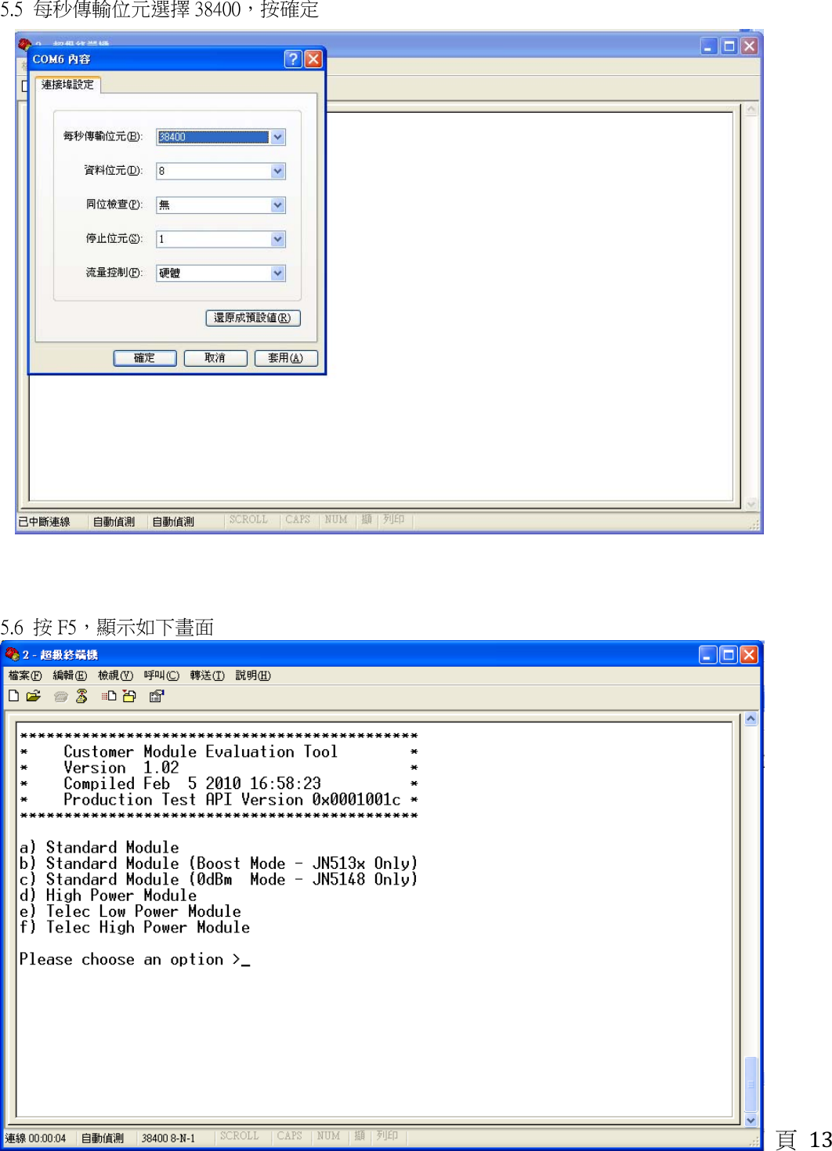Click the Open file folder toolbar icon

coord(33,696)
